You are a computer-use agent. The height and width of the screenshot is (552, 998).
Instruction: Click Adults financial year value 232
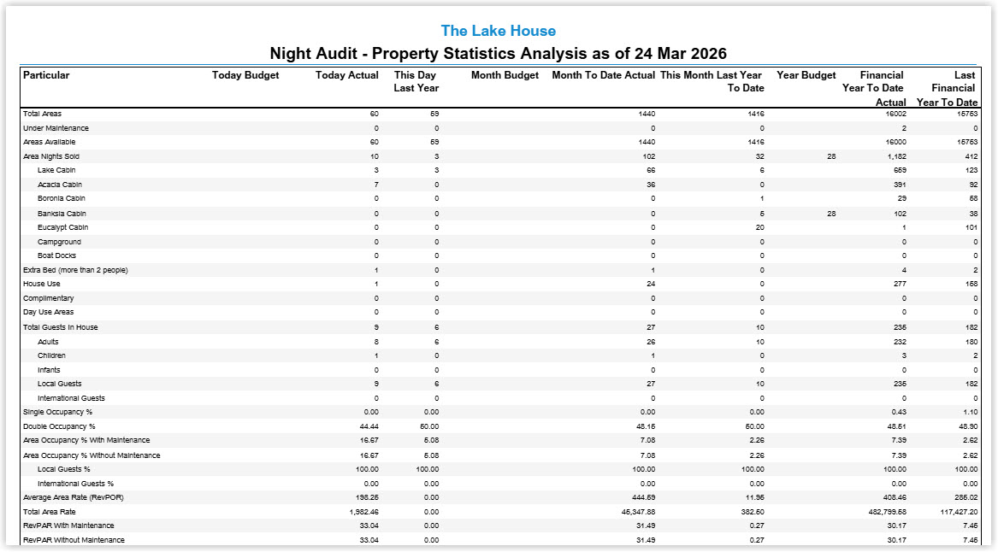point(900,342)
